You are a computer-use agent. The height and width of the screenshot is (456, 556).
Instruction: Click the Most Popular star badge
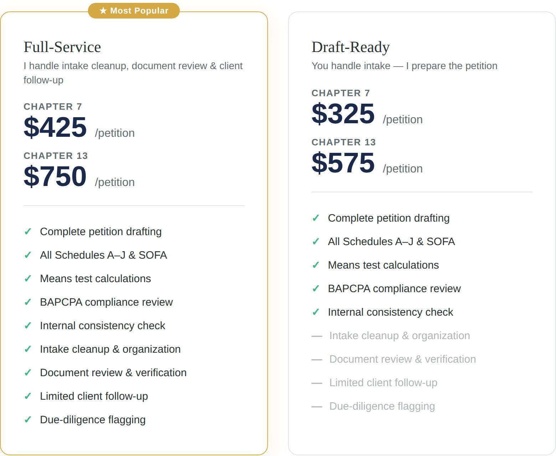point(134,11)
